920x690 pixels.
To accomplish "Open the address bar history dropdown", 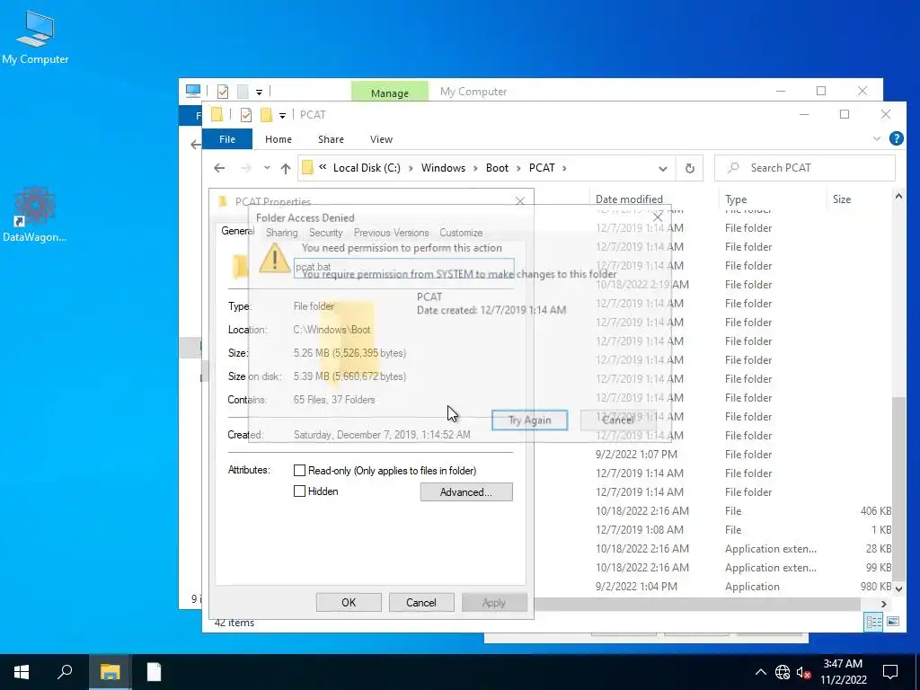I will click(x=662, y=168).
